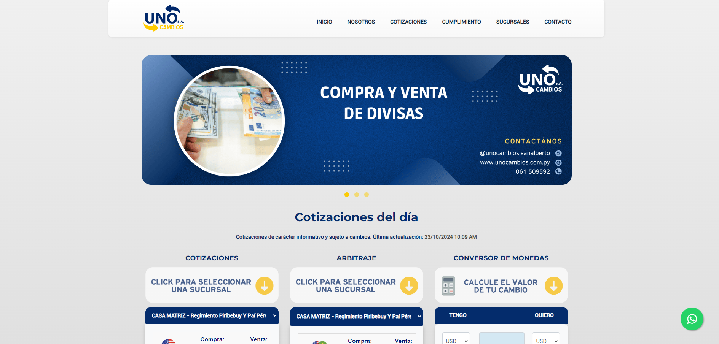Click the Instagram icon beside @unocambios.sanalberto
The image size is (719, 344).
pos(558,153)
